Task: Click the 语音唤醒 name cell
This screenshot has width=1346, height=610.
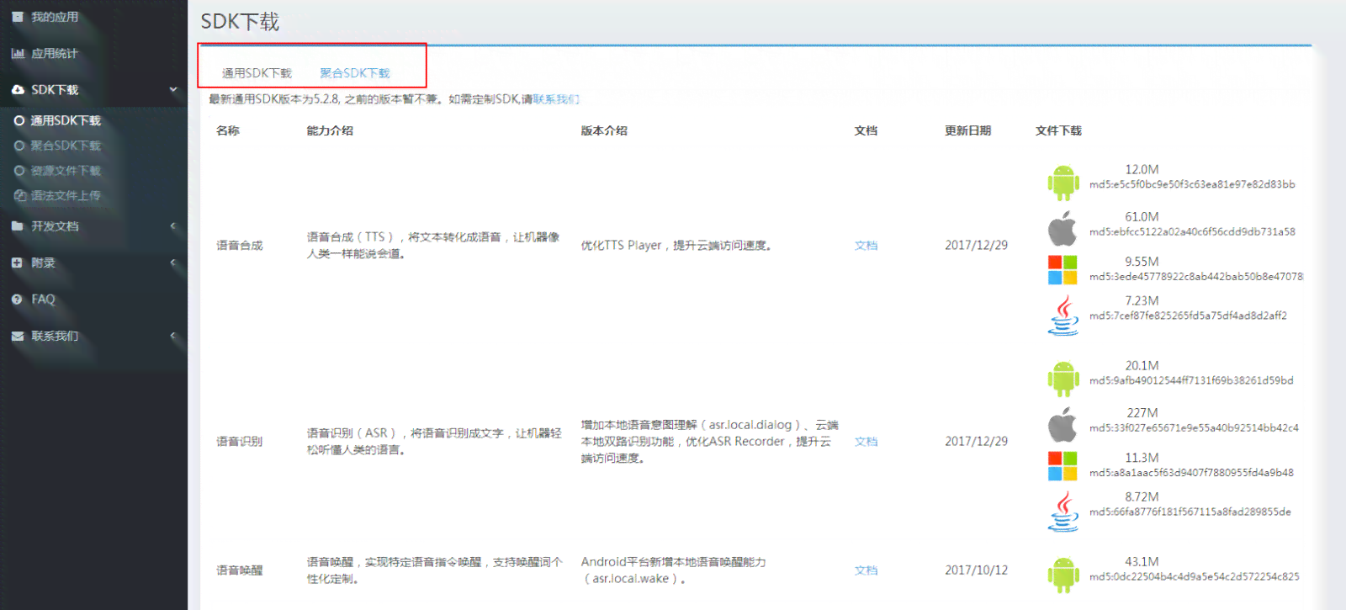Action: pyautogui.click(x=240, y=570)
